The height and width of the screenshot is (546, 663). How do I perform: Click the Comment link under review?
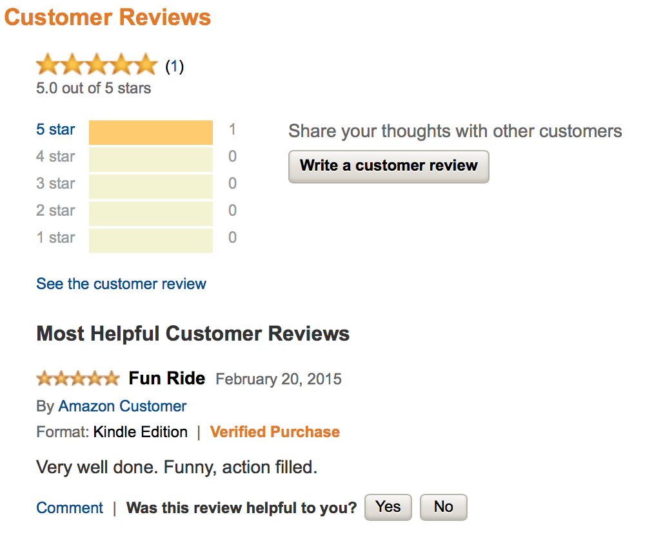70,507
